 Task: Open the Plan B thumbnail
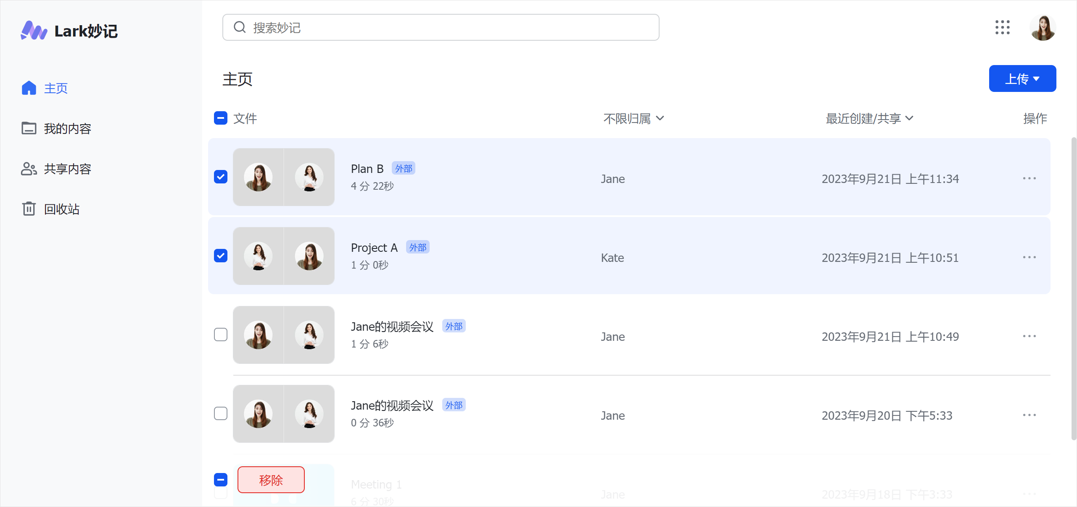tap(284, 177)
